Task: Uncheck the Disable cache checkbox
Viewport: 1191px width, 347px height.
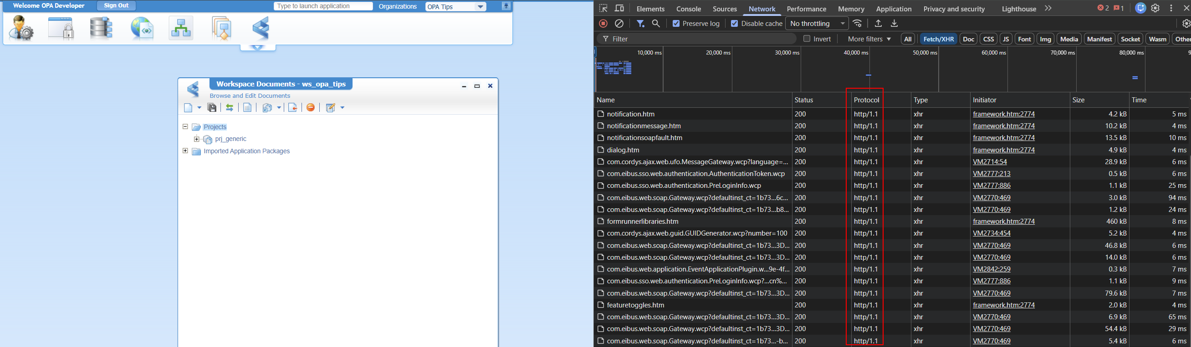Action: [x=734, y=24]
